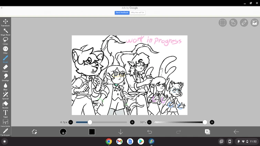Select the Bucket fill tool
This screenshot has height=146, width=260.
[5, 105]
